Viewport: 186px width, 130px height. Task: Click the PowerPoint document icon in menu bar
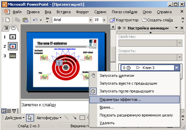(7, 12)
